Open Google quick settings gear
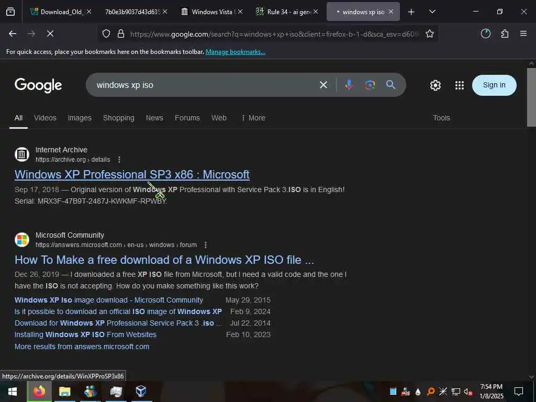Screen dimensions: 536x402 [435, 85]
